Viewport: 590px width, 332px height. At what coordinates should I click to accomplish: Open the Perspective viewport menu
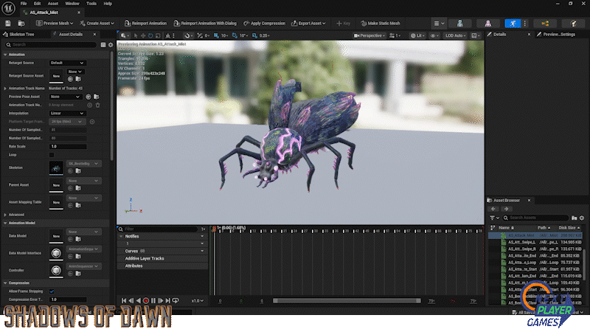[370, 35]
